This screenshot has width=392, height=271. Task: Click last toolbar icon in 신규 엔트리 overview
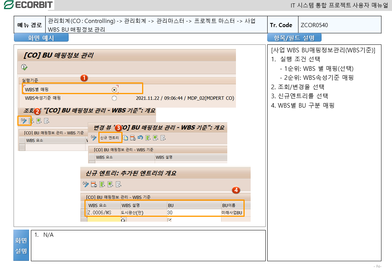118,184
